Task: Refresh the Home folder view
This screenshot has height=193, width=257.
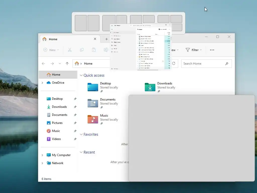Action: 174,63
